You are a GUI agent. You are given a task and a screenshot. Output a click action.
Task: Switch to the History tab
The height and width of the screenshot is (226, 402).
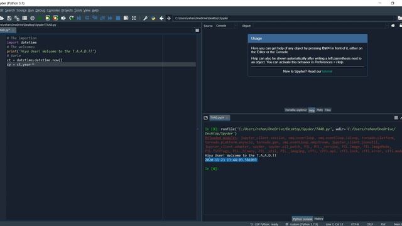pos(318,219)
